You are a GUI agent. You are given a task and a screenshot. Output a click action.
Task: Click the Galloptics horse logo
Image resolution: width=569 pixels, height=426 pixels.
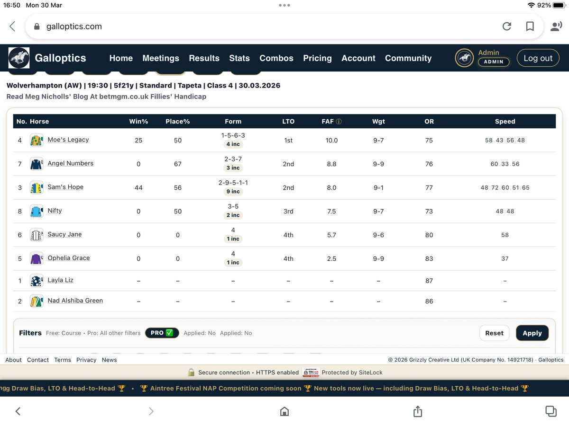point(19,58)
